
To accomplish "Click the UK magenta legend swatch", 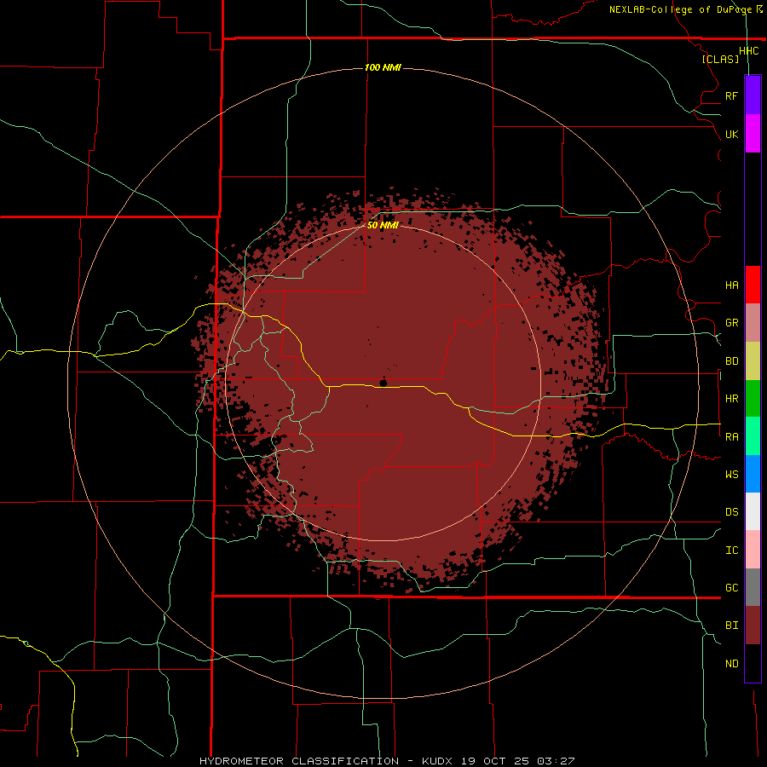I will tap(753, 134).
